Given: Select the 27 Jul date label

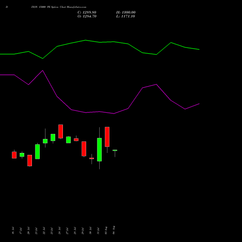Looking at the screenshot, I should 67,231.
